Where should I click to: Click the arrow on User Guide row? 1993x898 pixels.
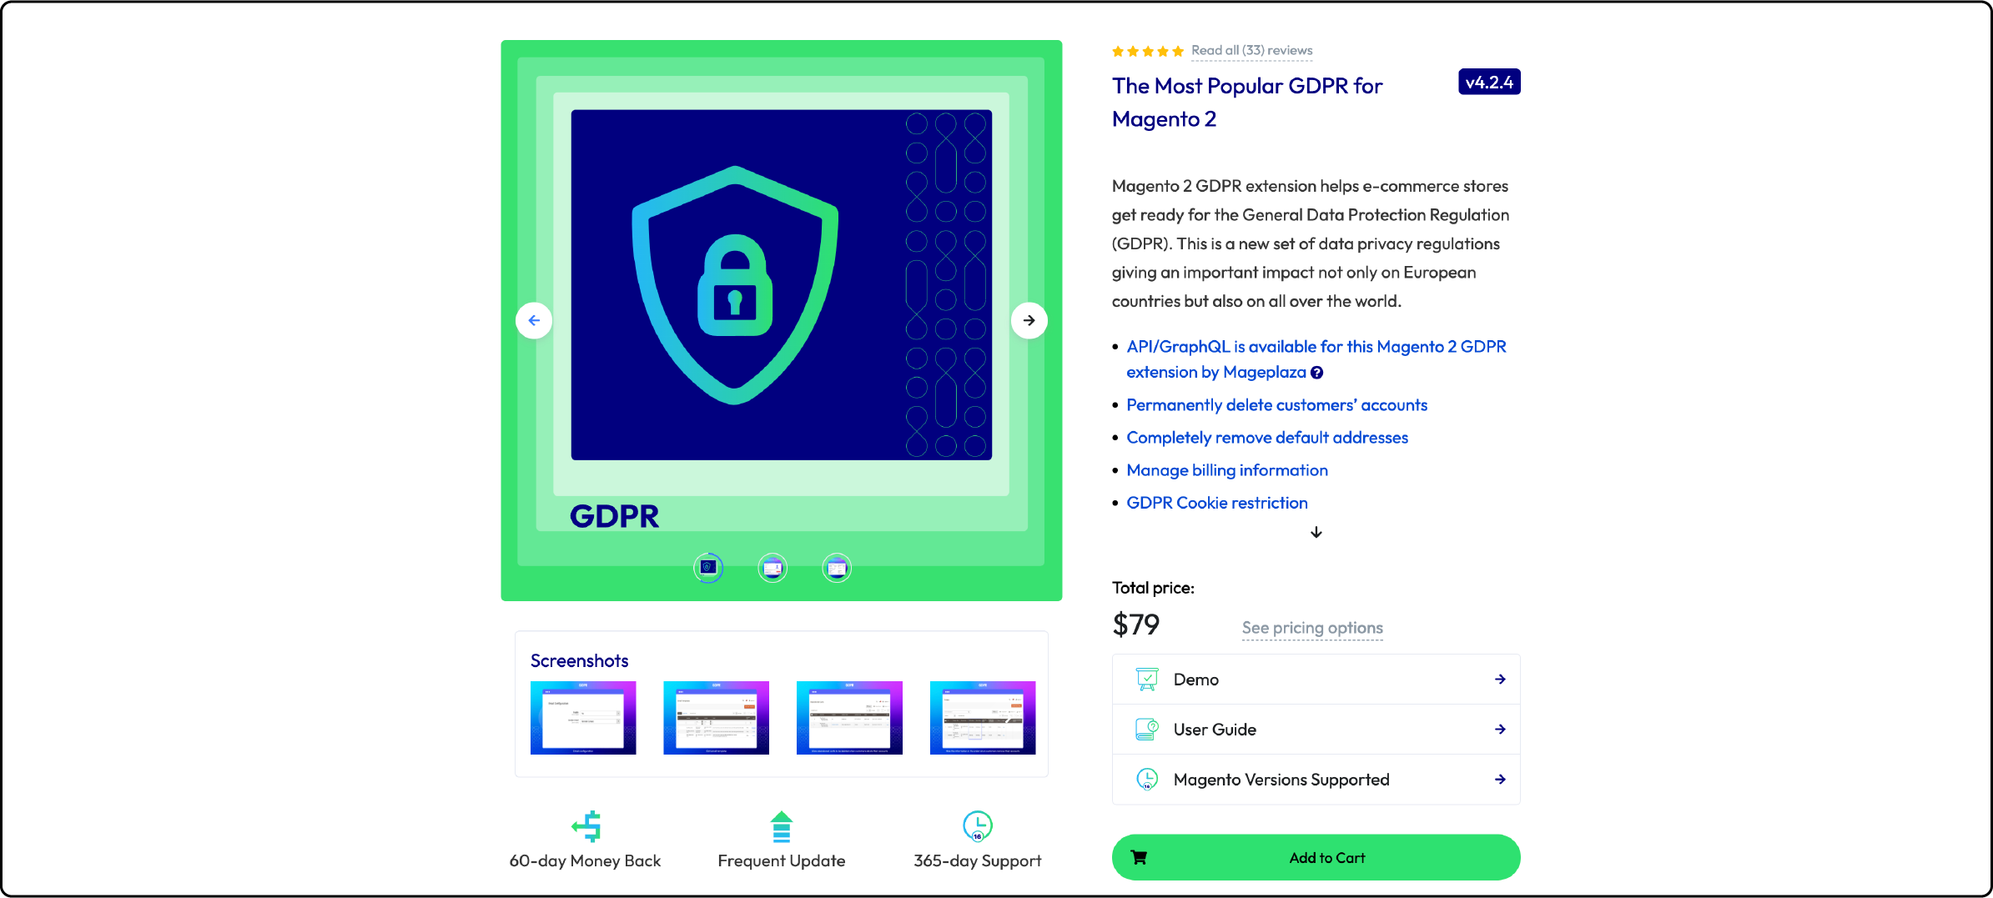pyautogui.click(x=1500, y=730)
